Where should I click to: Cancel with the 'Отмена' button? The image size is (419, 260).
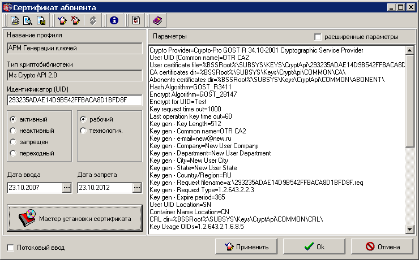pyautogui.click(x=382, y=246)
